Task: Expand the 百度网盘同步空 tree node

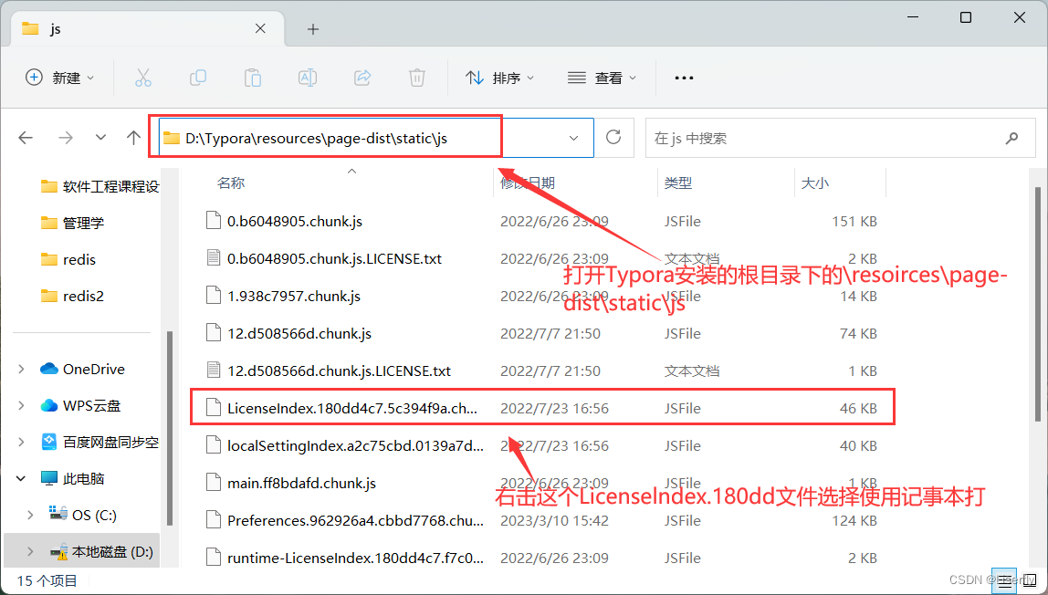Action: point(21,442)
